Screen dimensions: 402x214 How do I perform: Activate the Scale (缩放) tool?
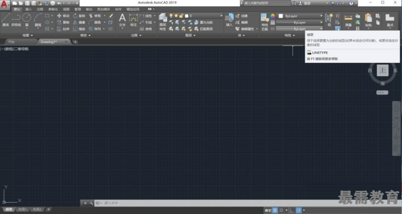(x=79, y=29)
